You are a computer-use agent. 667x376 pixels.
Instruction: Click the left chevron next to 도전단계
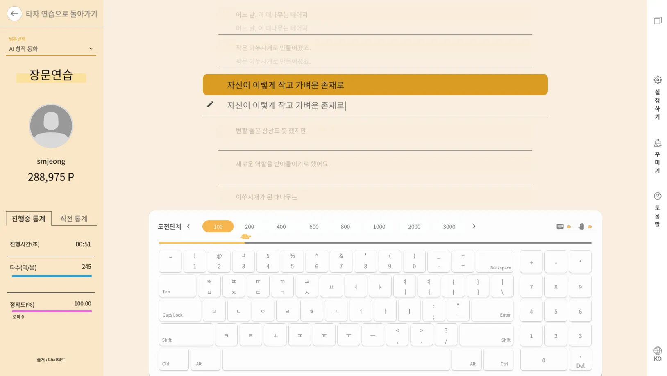(x=188, y=226)
